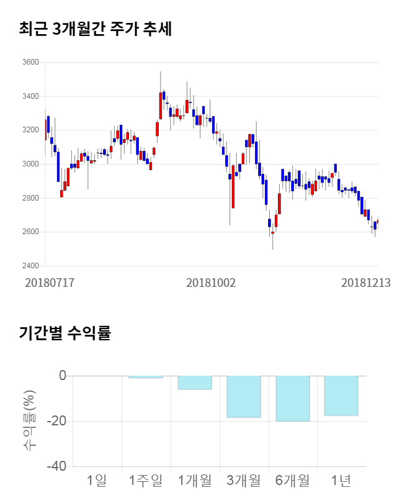Click the '최근 3개월간 주가 추세' chart title
The width and height of the screenshot is (397, 503).
[95, 29]
